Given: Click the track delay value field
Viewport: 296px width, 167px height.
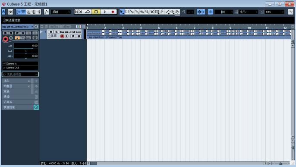Looking at the screenshot, I should coord(26,56).
